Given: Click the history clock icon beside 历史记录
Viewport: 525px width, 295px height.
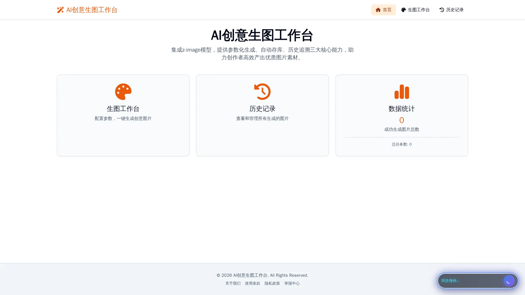Looking at the screenshot, I should (x=441, y=10).
